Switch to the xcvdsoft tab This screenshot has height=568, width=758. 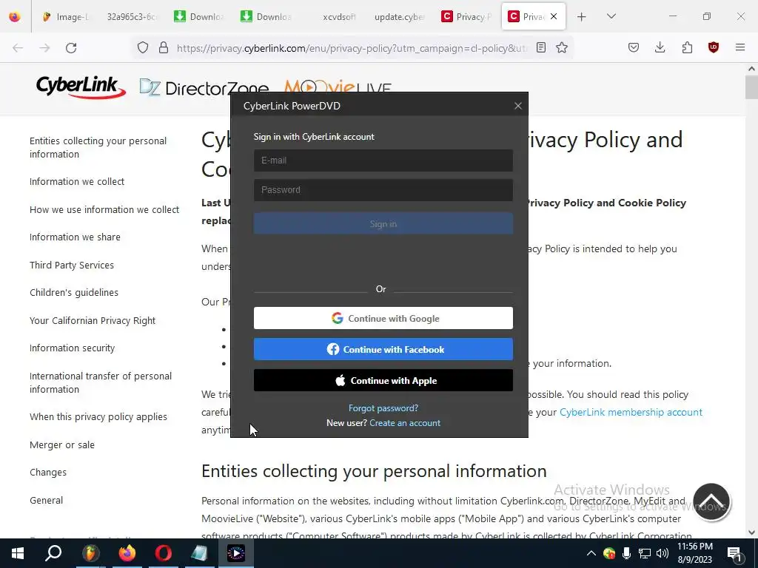tap(338, 17)
